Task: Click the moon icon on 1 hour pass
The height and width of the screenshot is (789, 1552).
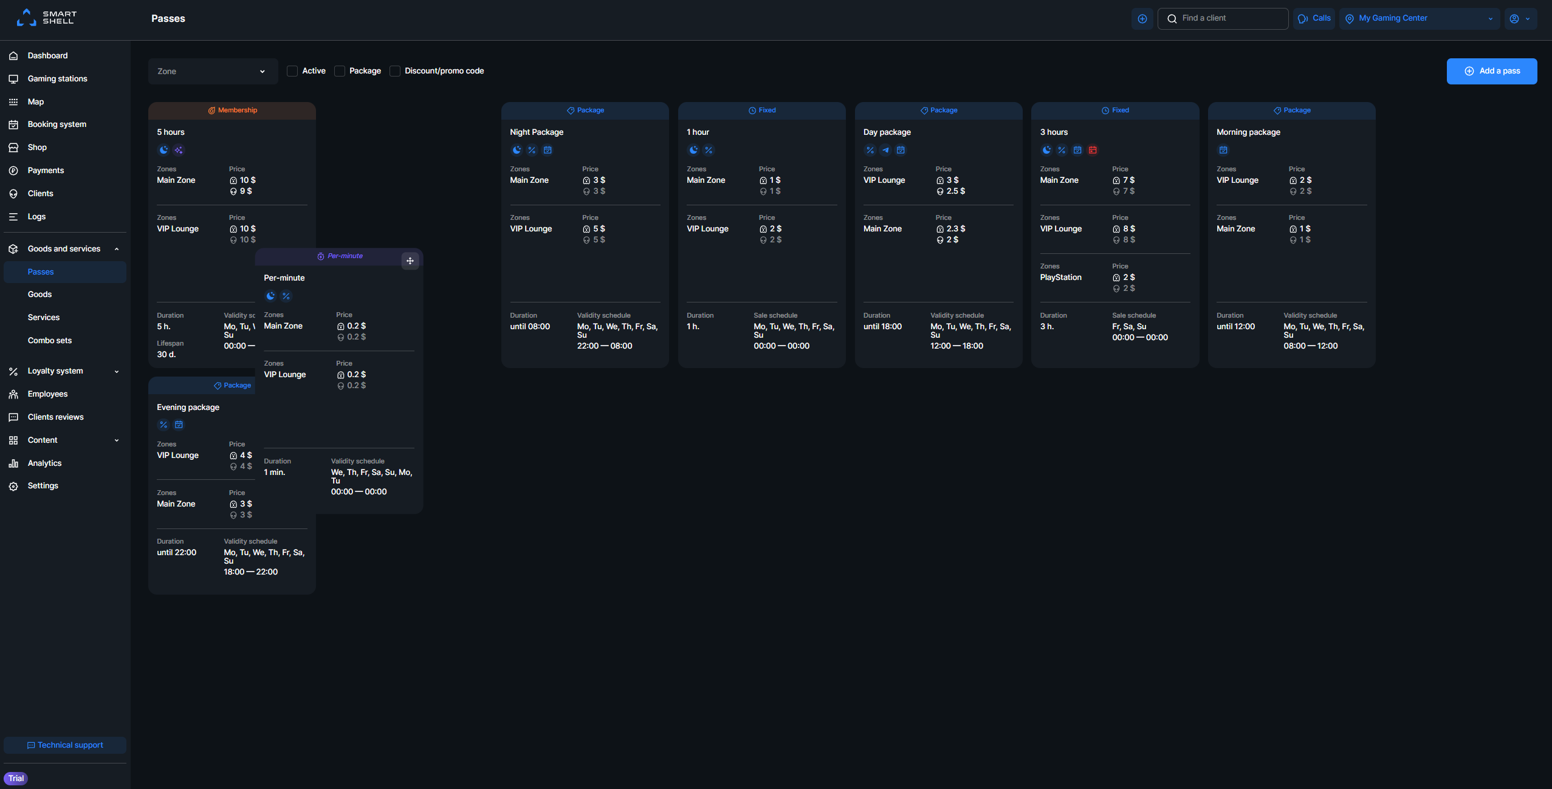Action: click(x=693, y=150)
